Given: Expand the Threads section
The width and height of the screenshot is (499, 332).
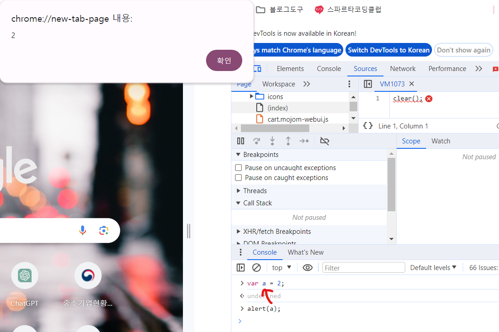Looking at the screenshot, I should pos(238,190).
